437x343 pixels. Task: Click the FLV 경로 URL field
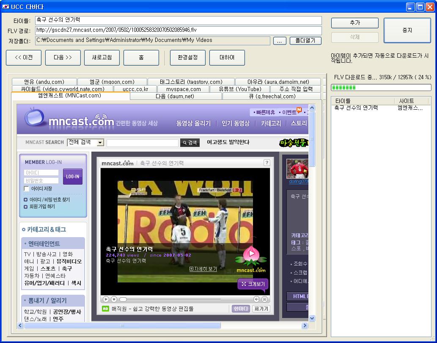pos(179,30)
